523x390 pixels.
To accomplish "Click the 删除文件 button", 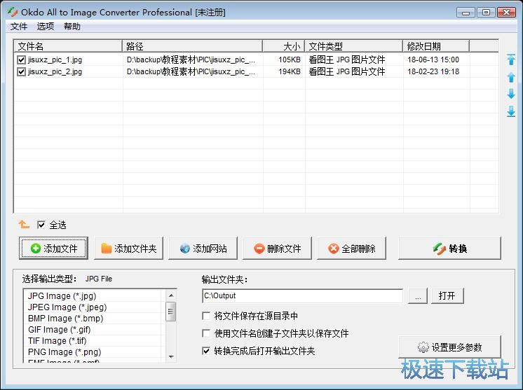I will pyautogui.click(x=277, y=248).
